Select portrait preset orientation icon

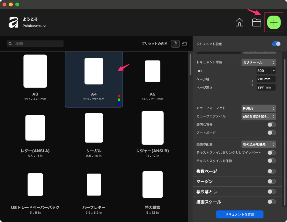click(x=175, y=44)
